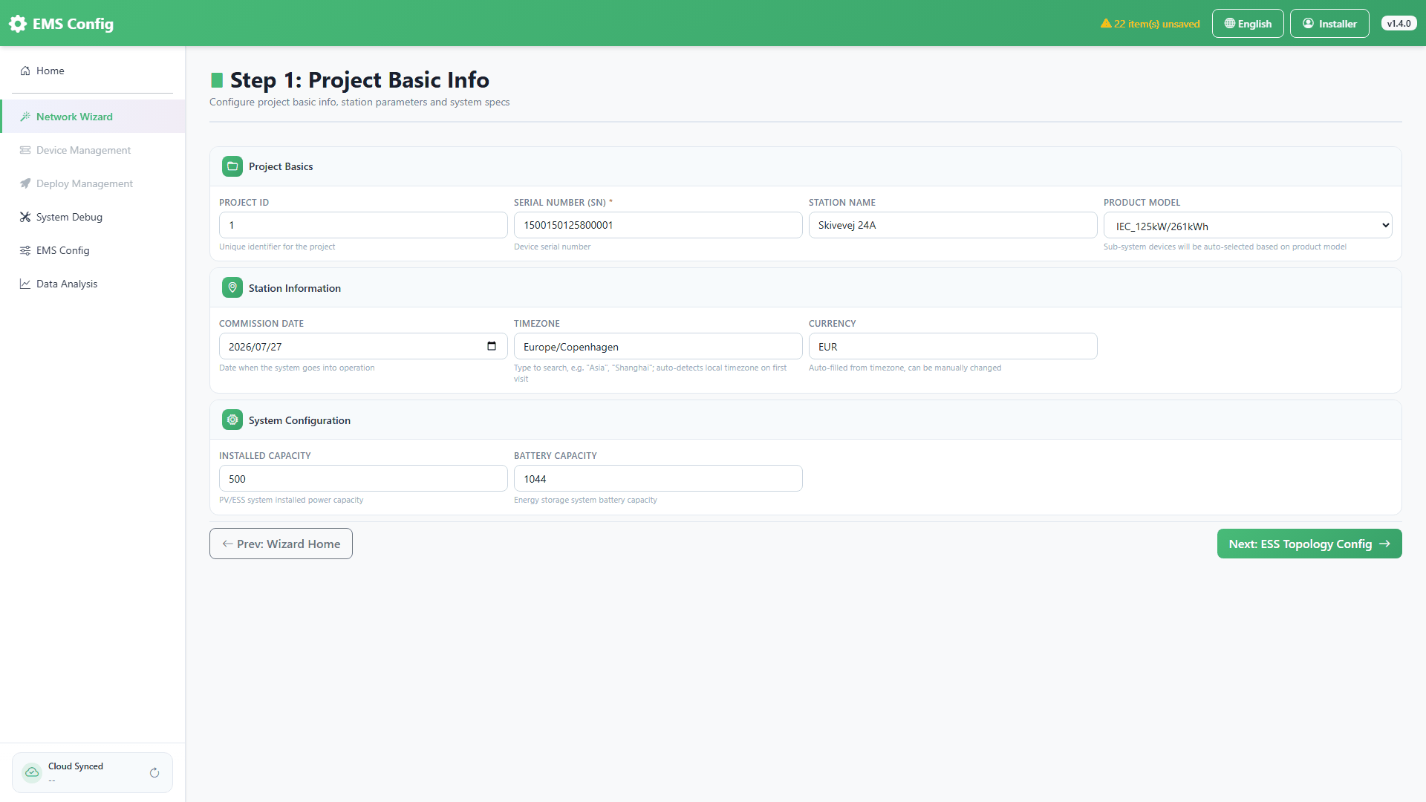This screenshot has height=802, width=1426.
Task: Click the EMS Config gear logo icon
Action: pyautogui.click(x=18, y=24)
